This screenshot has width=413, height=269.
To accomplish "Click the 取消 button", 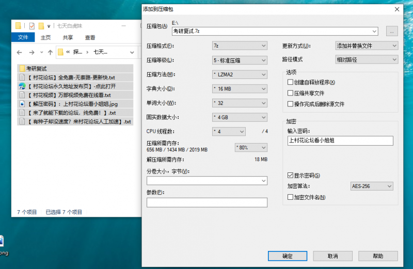I will coord(333,256).
